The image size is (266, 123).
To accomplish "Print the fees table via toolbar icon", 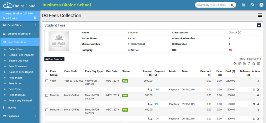I will (x=254, y=64).
